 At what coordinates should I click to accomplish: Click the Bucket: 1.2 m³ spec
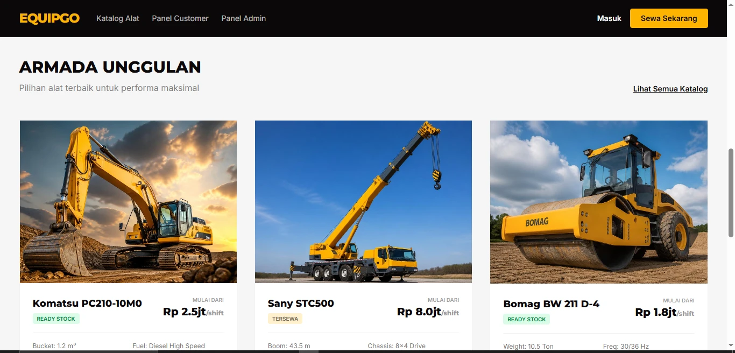[x=54, y=345]
